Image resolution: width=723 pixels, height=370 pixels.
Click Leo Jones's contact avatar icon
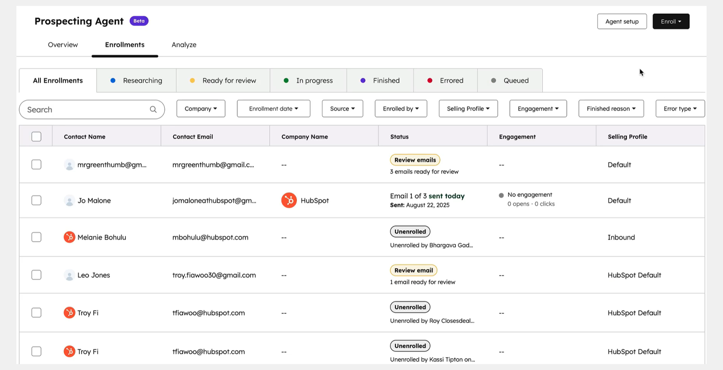(x=69, y=275)
